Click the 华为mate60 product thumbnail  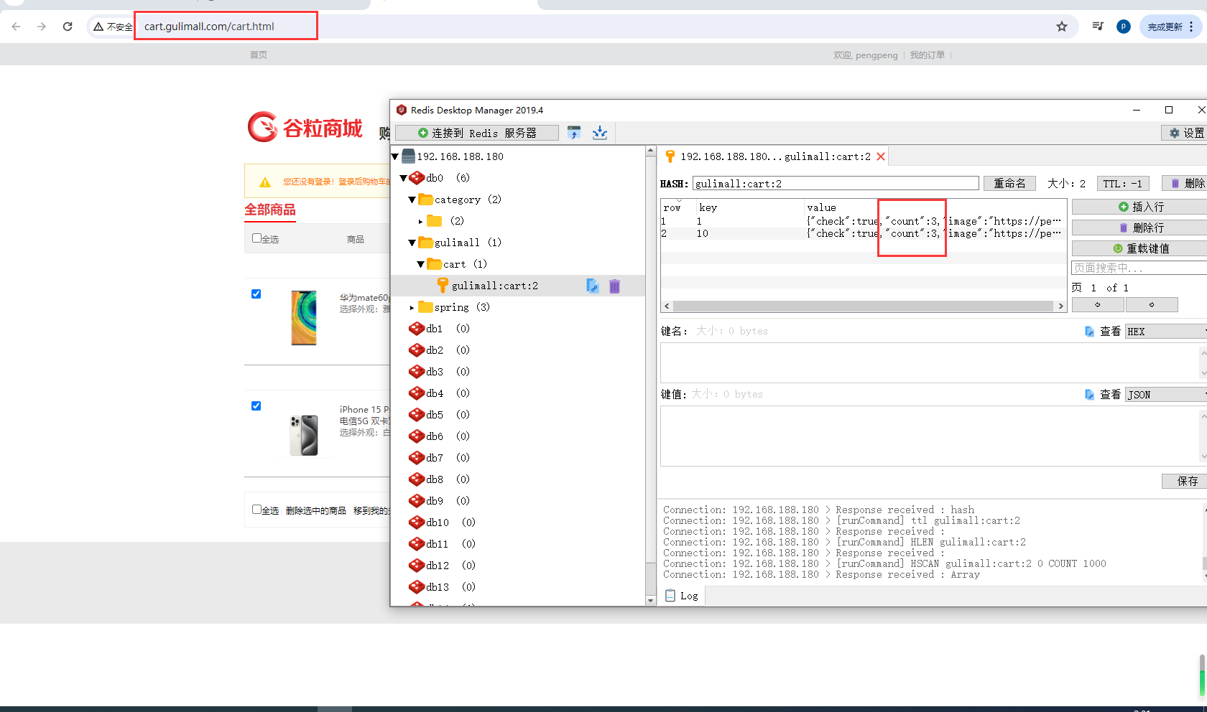(304, 318)
